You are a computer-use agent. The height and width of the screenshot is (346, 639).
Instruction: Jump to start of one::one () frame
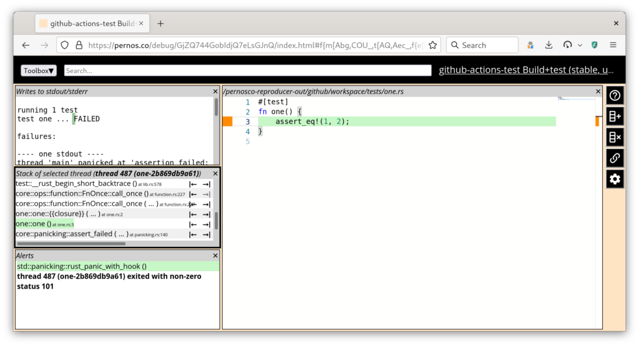pyautogui.click(x=193, y=224)
